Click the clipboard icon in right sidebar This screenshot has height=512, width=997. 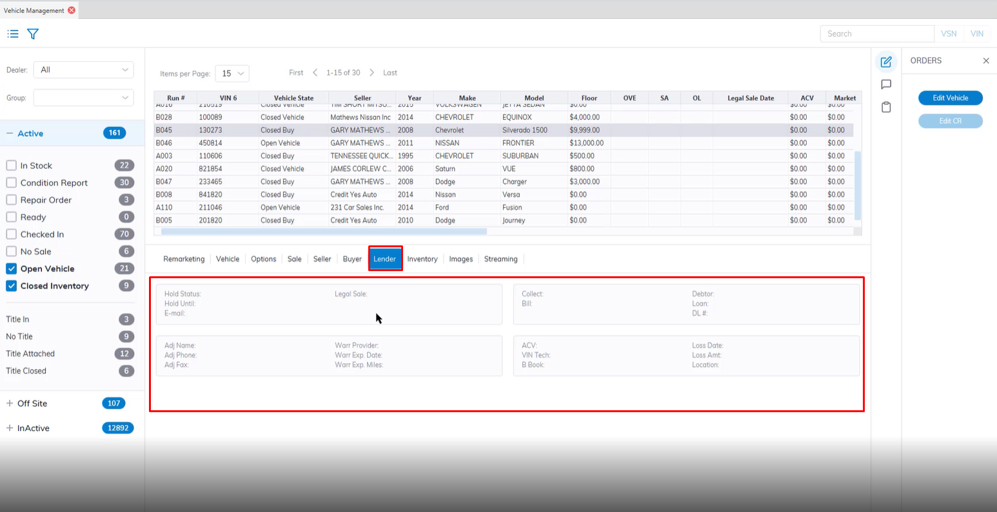(886, 107)
